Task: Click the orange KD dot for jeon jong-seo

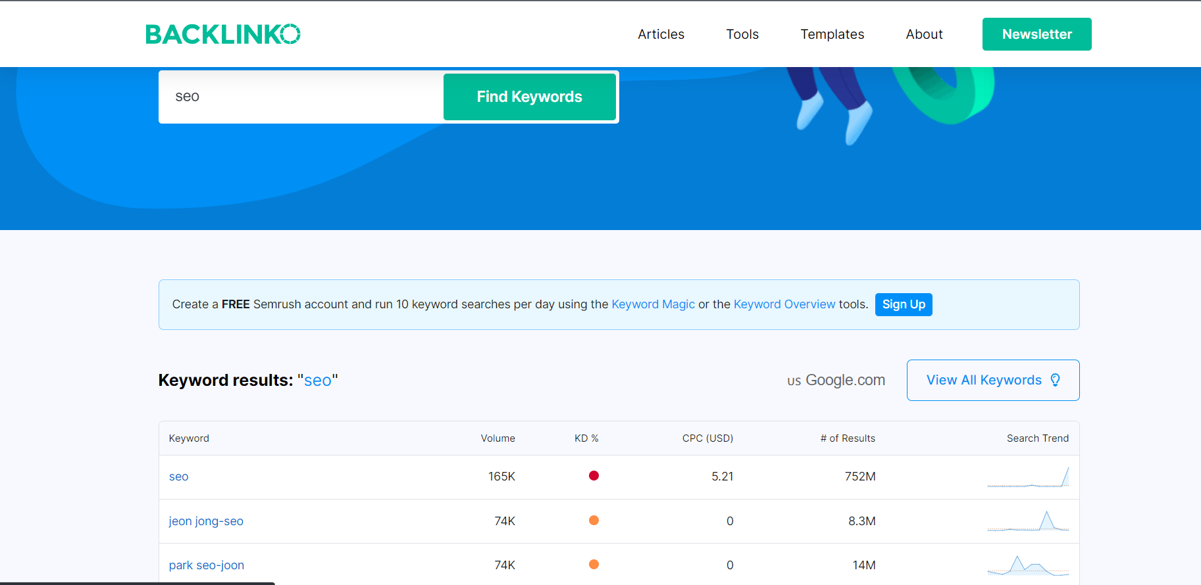Action: [x=594, y=521]
